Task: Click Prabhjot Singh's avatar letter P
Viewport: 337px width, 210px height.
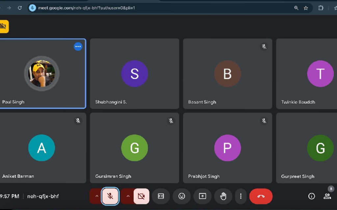Action: pos(227,148)
